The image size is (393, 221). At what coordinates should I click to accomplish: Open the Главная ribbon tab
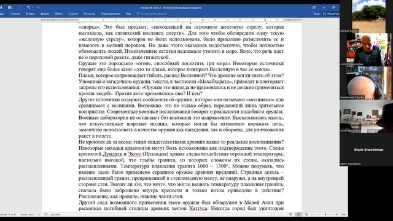point(15,14)
